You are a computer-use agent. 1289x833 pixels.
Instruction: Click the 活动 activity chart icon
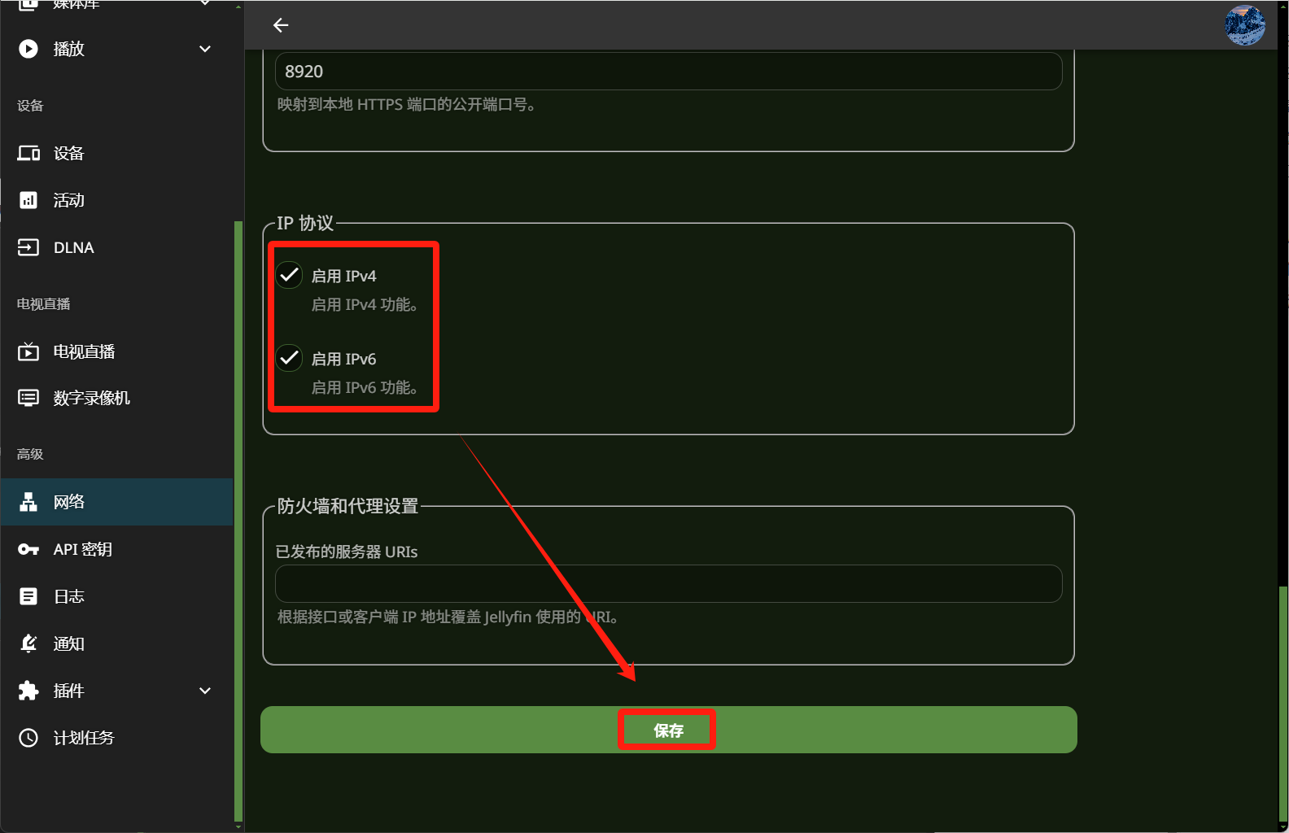28,200
